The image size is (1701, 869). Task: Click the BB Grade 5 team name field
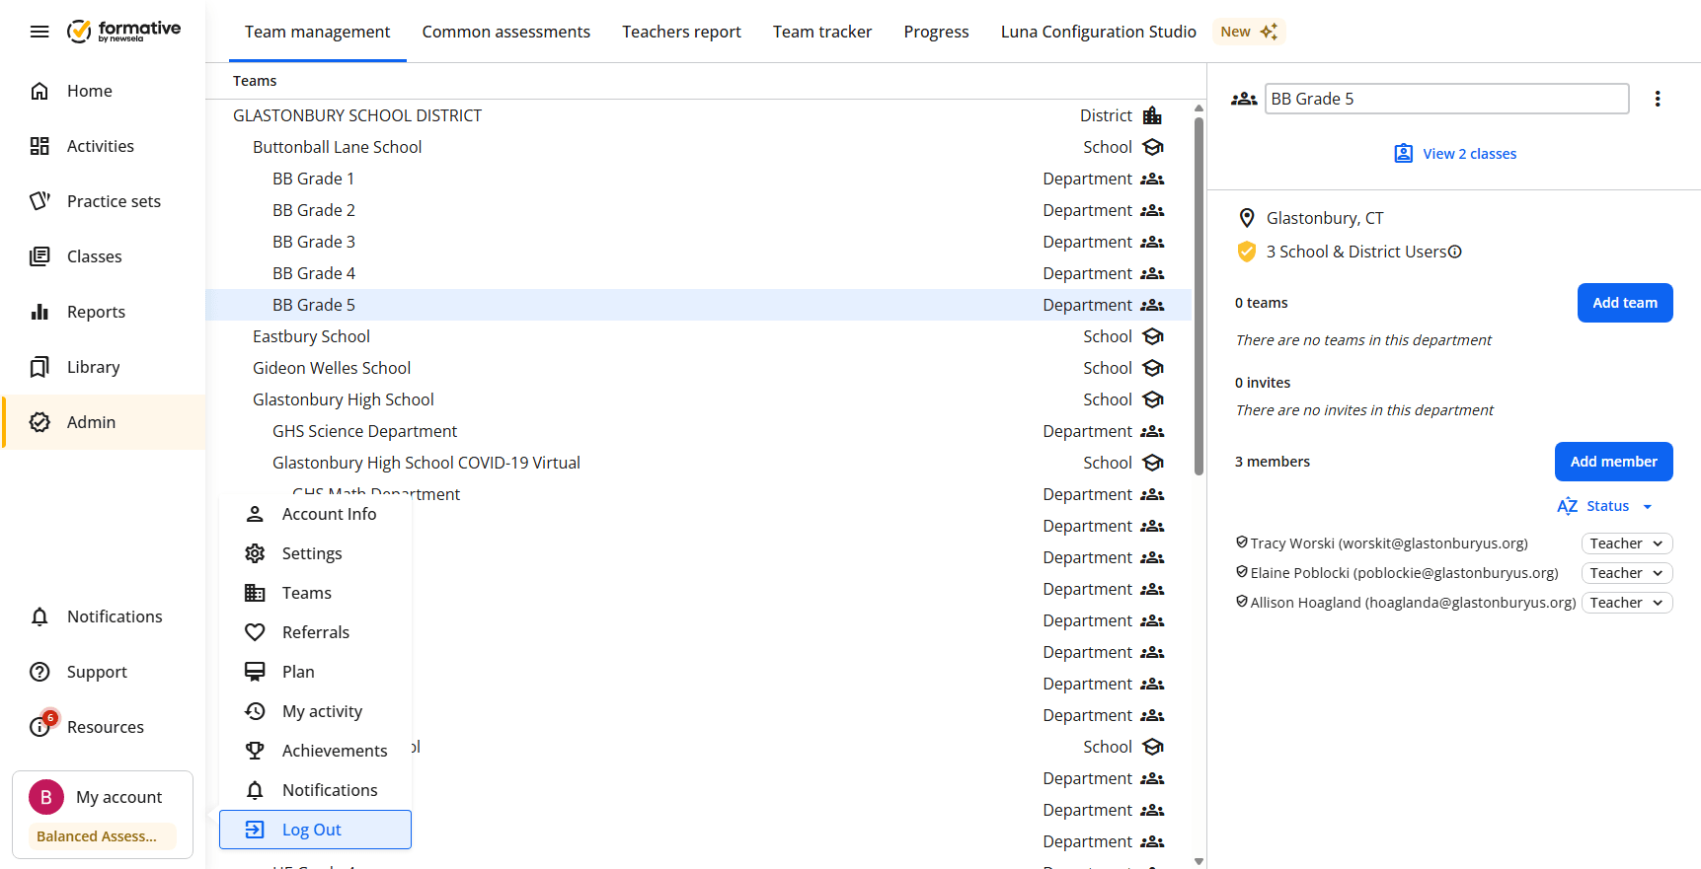tap(1446, 99)
